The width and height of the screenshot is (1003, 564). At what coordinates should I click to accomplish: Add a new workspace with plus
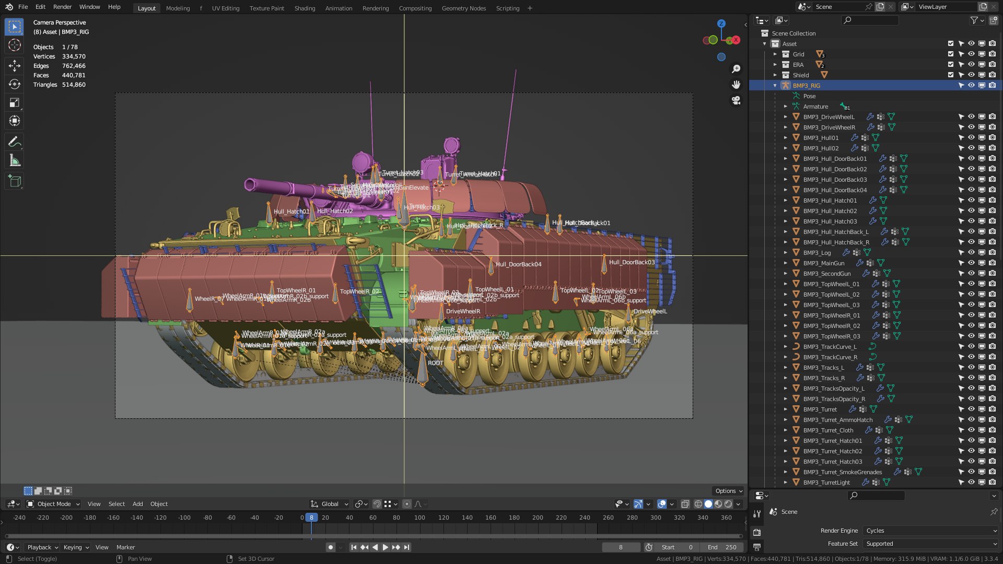[530, 8]
